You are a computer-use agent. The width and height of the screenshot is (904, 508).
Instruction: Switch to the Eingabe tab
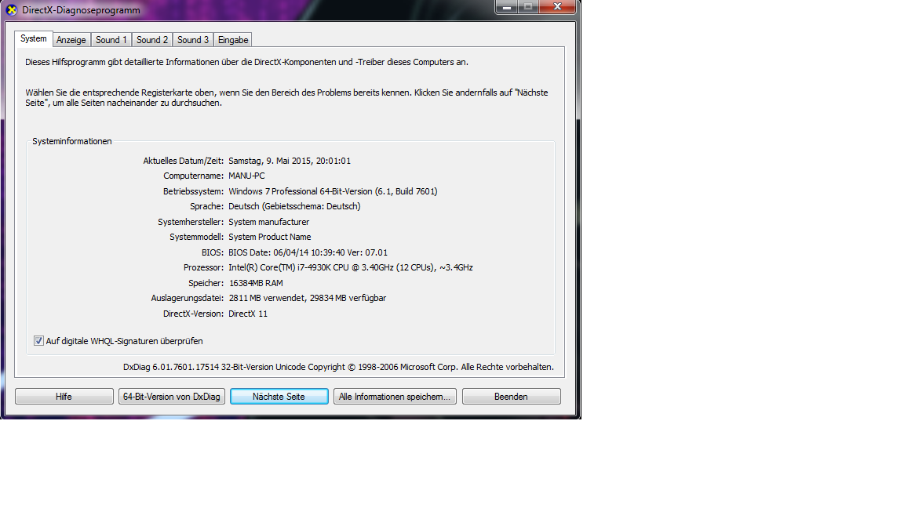point(233,40)
